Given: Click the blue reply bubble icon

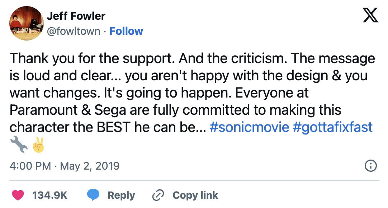Looking at the screenshot, I should pos(93,195).
